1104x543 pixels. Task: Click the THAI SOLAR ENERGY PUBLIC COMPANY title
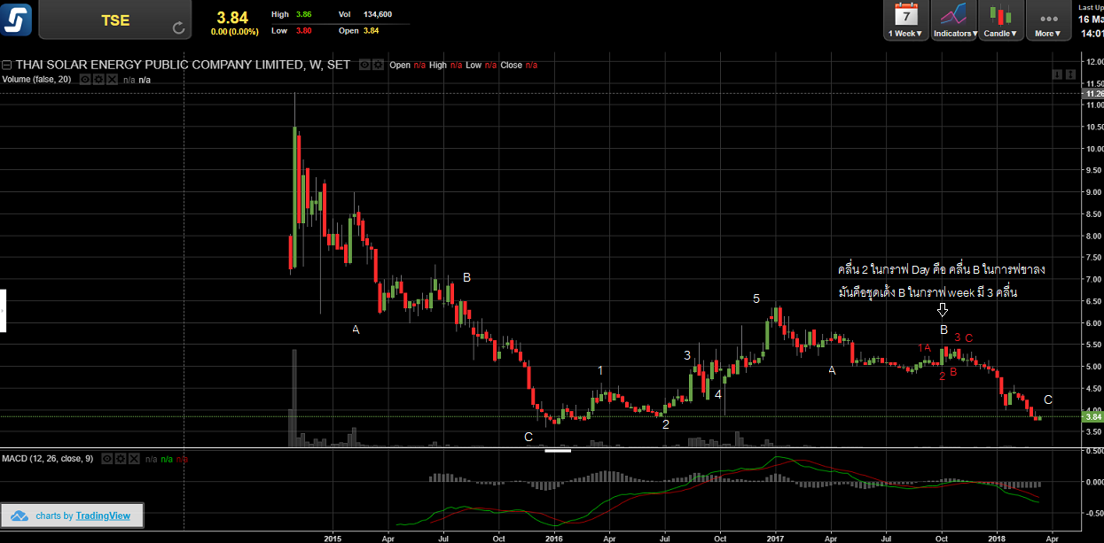[183, 65]
